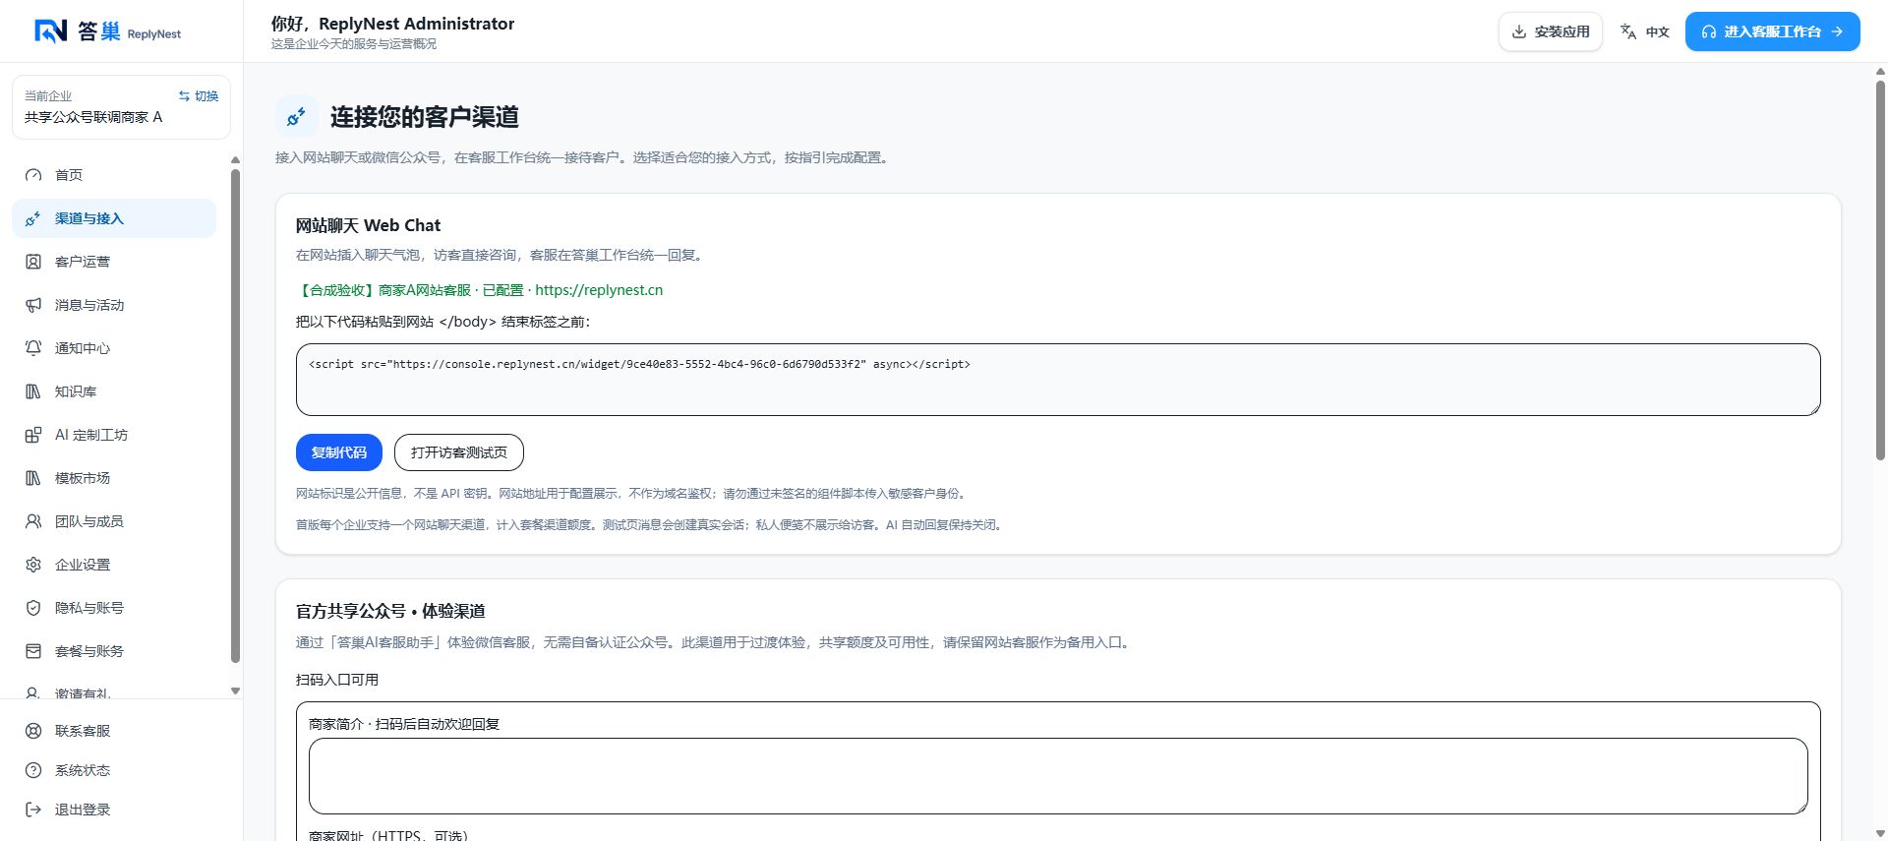This screenshot has height=841, width=1888.
Task: Click the download icon in 安装应用
Action: [x=1519, y=31]
